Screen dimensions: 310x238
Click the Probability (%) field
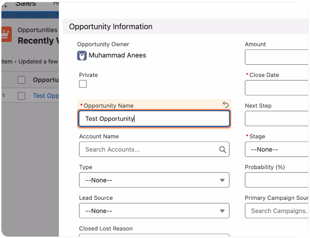point(277,180)
